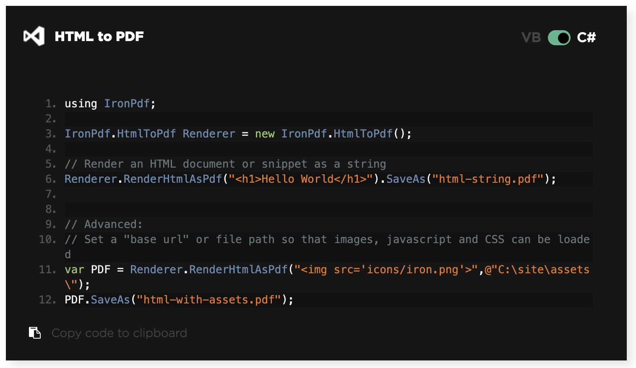Click the string "html-with-assets.pdf"
The width and height of the screenshot is (636, 368).
(x=209, y=300)
